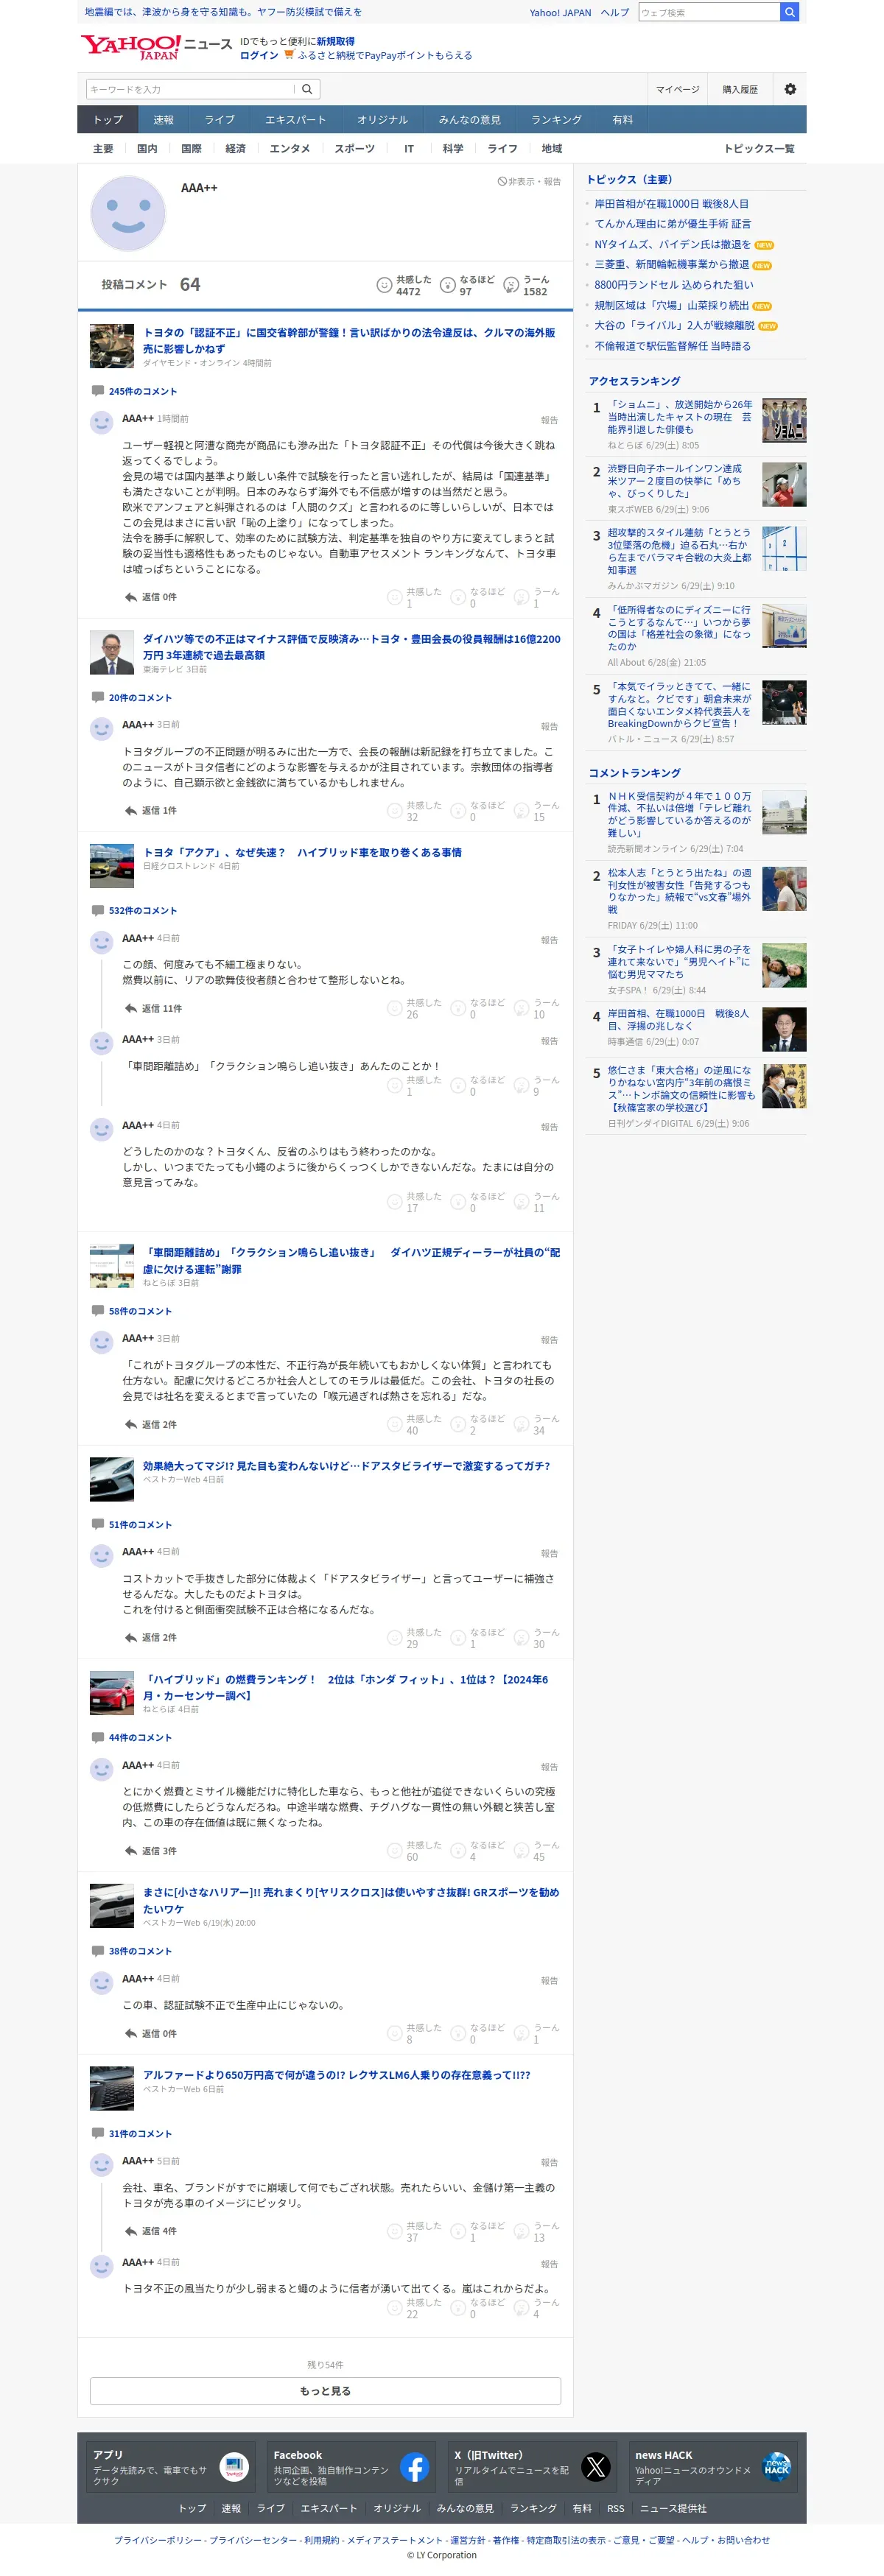884x2576 pixels.
Task: Click ヘルプ link at top right
Action: 615,13
